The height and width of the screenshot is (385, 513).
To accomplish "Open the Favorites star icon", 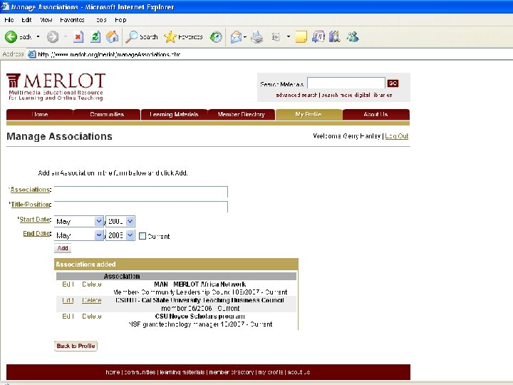I will (x=170, y=36).
